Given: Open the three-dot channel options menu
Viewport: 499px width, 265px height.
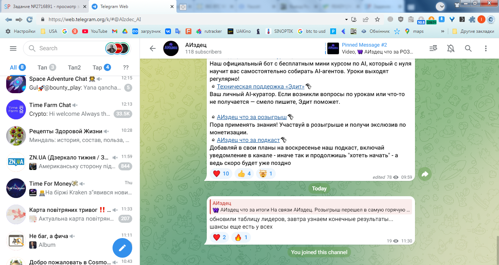Looking at the screenshot, I should (486, 48).
